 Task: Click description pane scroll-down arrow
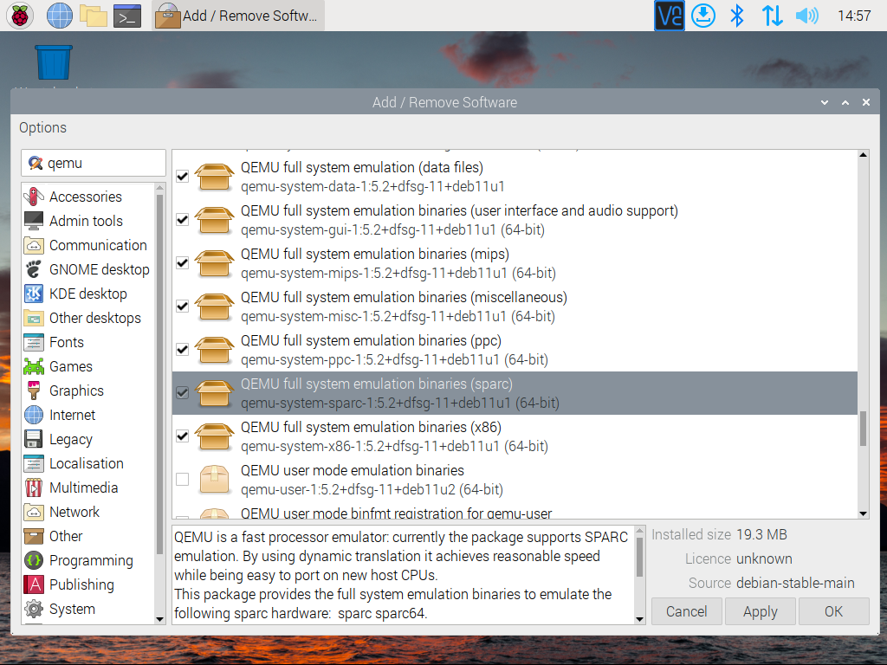640,619
